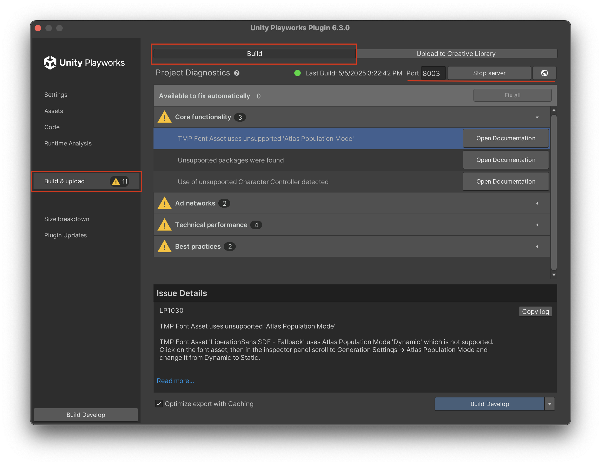Click the Port number input field
The image size is (601, 465).
433,73
